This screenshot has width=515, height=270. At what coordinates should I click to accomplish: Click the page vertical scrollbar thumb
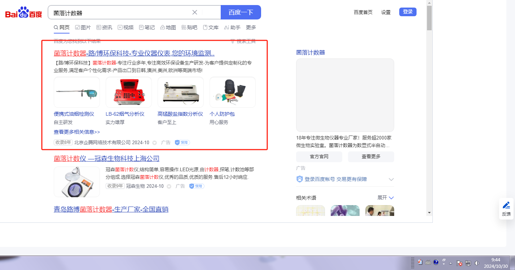[429, 18]
